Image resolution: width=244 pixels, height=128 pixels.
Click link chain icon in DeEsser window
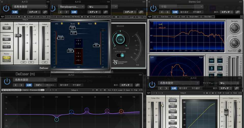pos(45,12)
